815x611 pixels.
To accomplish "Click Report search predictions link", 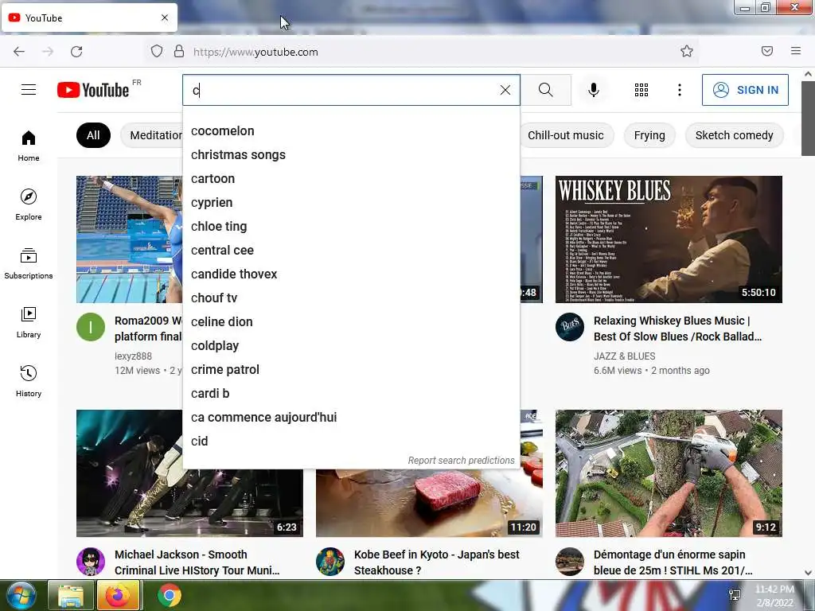I will 461,461.
